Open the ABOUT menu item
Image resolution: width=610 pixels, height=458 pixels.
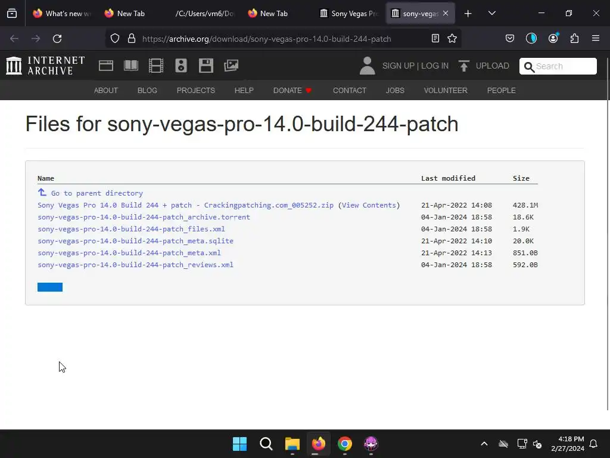click(106, 91)
